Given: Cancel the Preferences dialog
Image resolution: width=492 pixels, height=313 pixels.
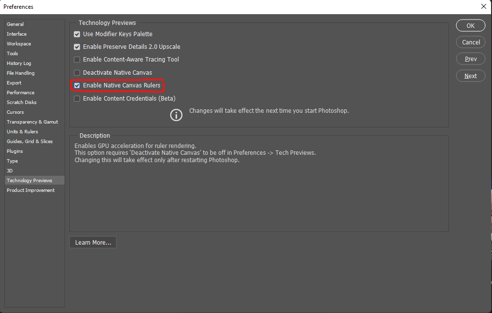Looking at the screenshot, I should point(470,42).
